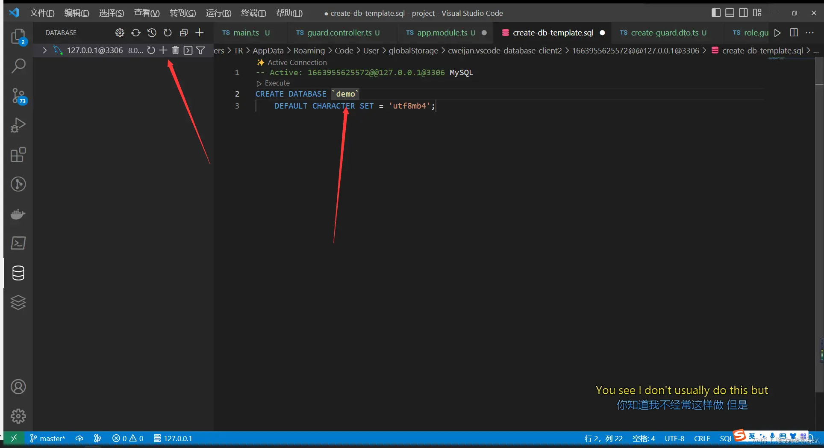Change UTF-8 file encoding
Viewport: 824px width, 448px height.
(674, 439)
